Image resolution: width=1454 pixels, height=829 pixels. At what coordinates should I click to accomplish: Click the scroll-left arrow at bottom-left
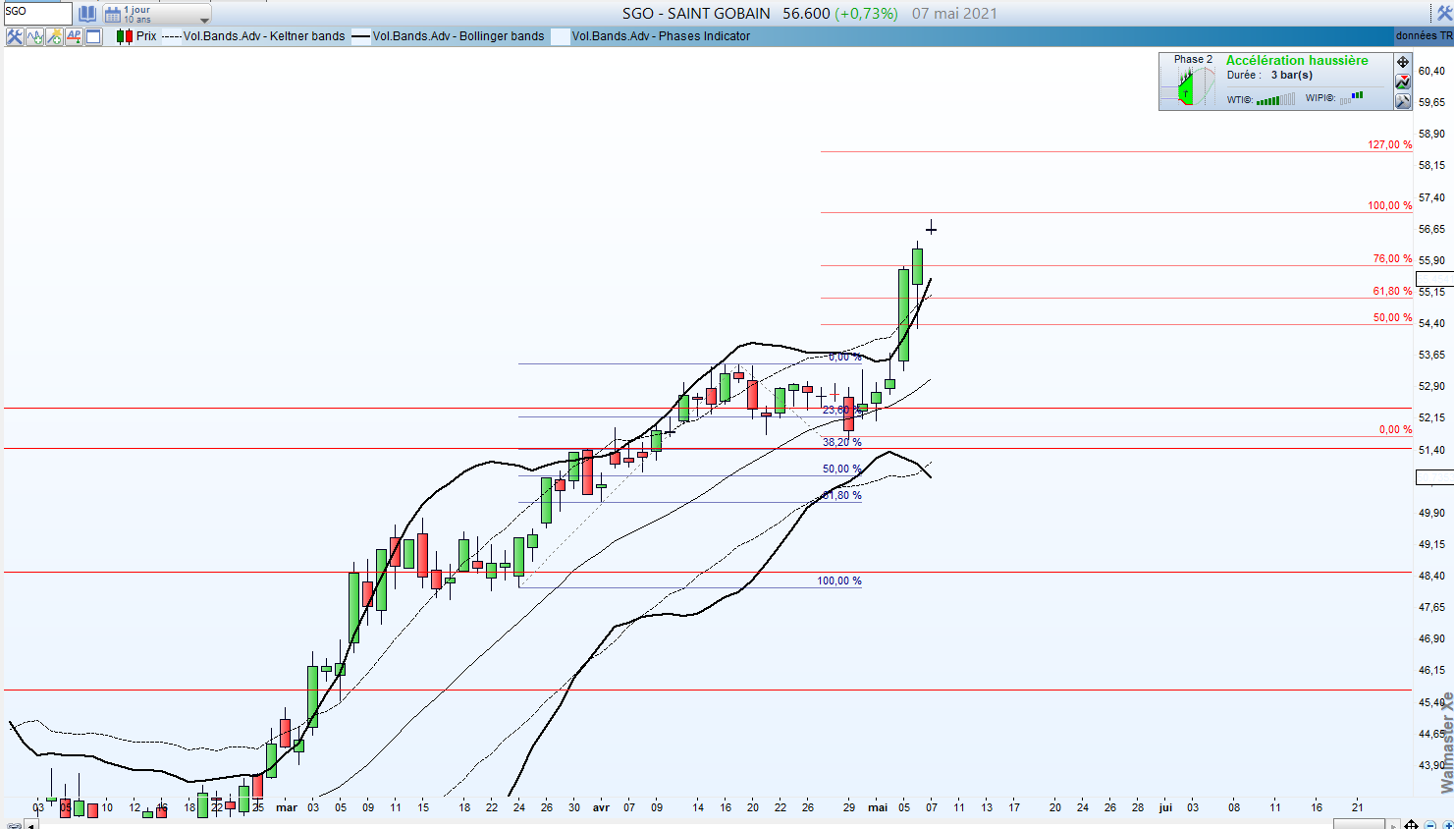coord(31,825)
